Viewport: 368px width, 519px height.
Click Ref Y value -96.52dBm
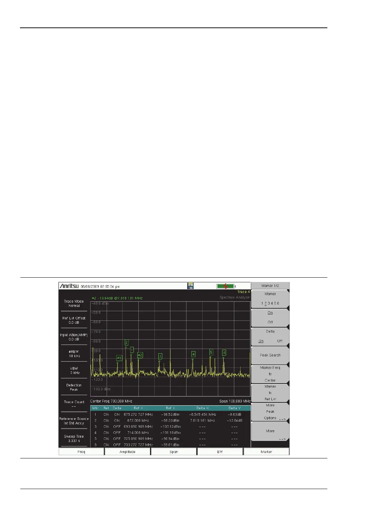click(x=170, y=415)
